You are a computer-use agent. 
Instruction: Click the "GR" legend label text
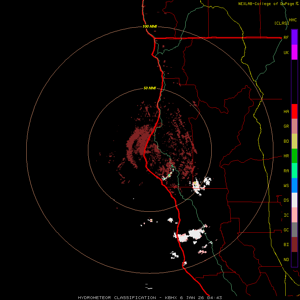(286, 126)
